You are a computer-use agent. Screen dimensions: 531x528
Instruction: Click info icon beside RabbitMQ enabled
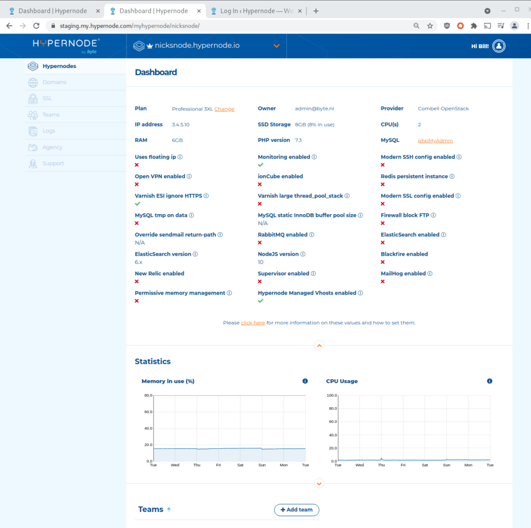312,235
